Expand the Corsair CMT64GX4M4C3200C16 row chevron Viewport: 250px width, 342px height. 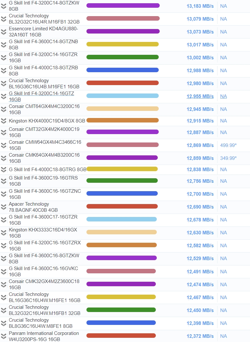4,109
